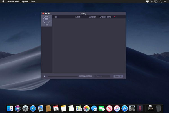The image size is (169, 113).
Task: Open Safari from the dock
Action: point(33,108)
